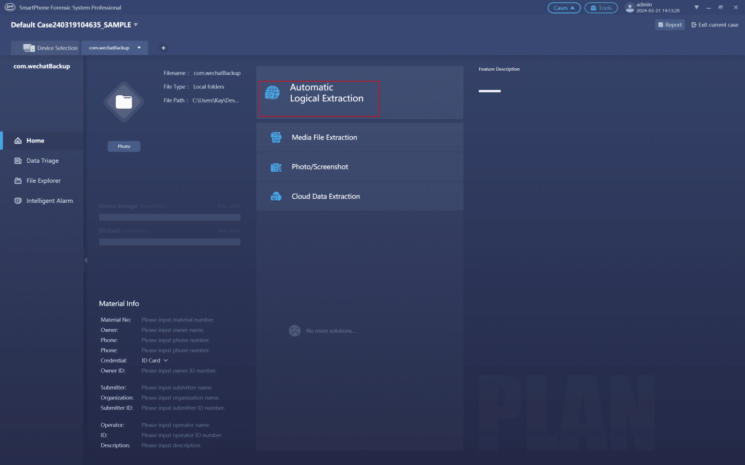Open the title bar triangle menu
Image resolution: width=745 pixels, height=465 pixels.
tap(697, 7)
